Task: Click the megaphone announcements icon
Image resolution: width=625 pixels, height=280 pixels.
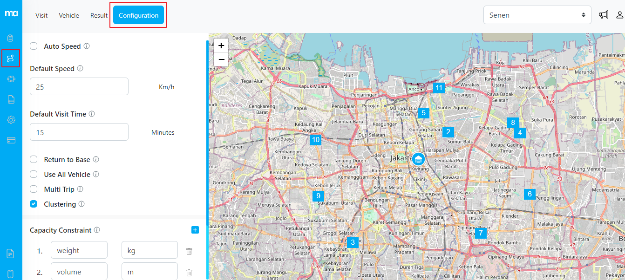Action: (x=604, y=15)
